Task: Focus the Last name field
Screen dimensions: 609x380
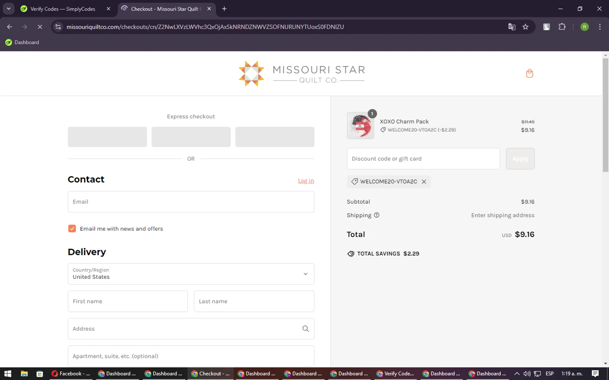Action: pyautogui.click(x=254, y=301)
